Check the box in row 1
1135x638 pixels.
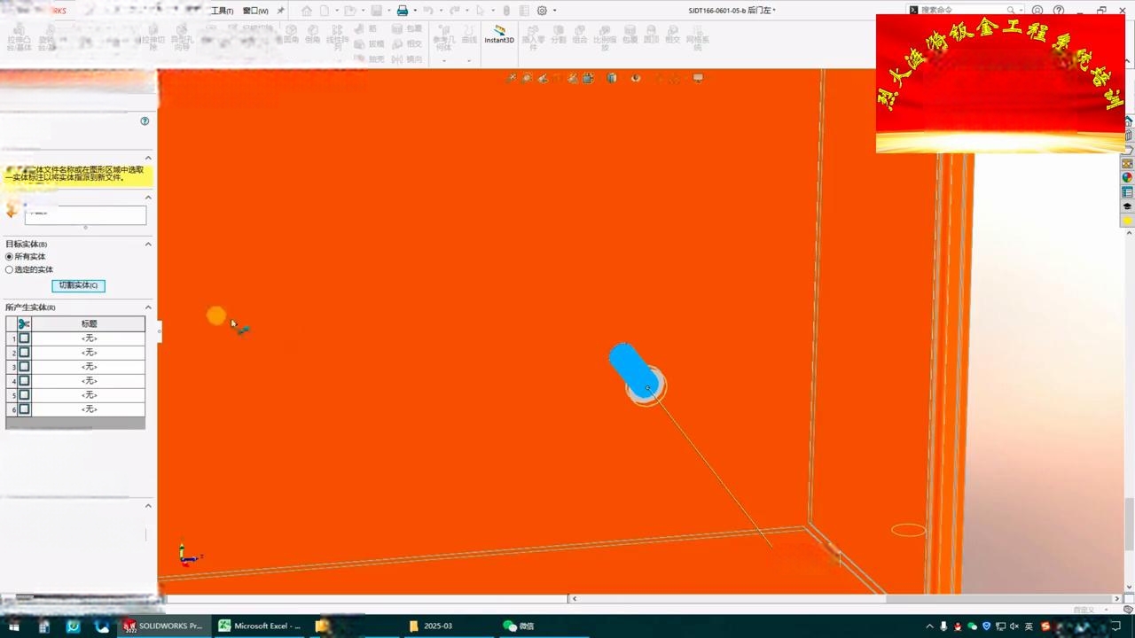click(x=24, y=338)
